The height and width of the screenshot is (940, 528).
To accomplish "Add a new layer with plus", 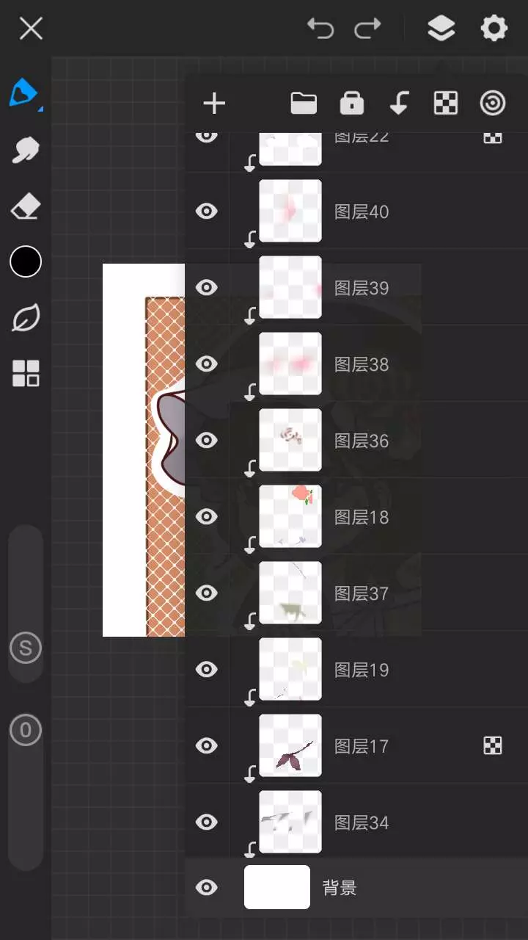I will click(x=214, y=104).
